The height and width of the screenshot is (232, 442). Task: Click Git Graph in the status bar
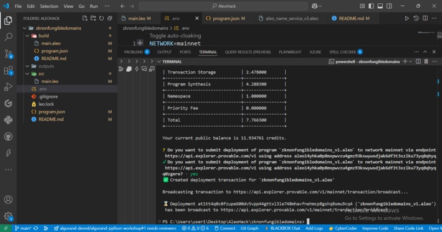click(x=250, y=228)
